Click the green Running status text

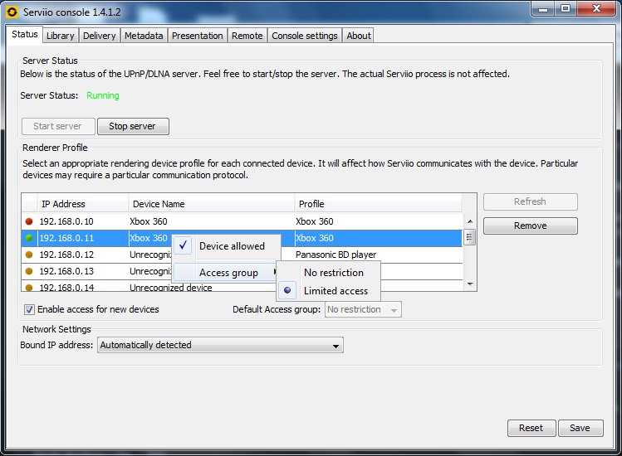point(103,95)
